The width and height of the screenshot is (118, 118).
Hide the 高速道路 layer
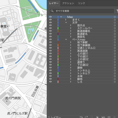51,51
